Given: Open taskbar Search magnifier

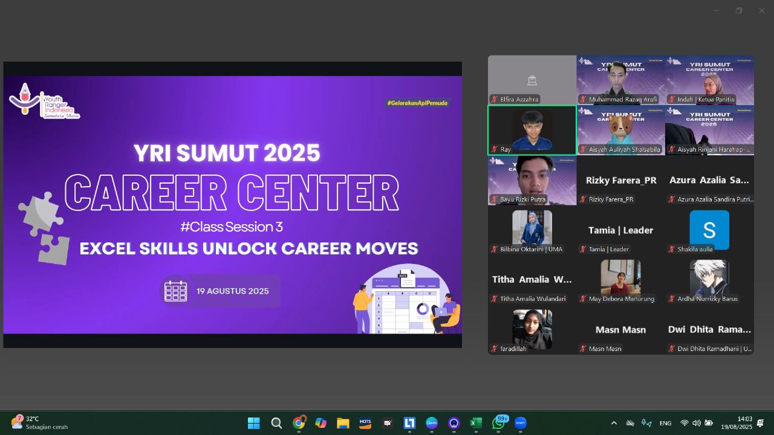Looking at the screenshot, I should [276, 424].
